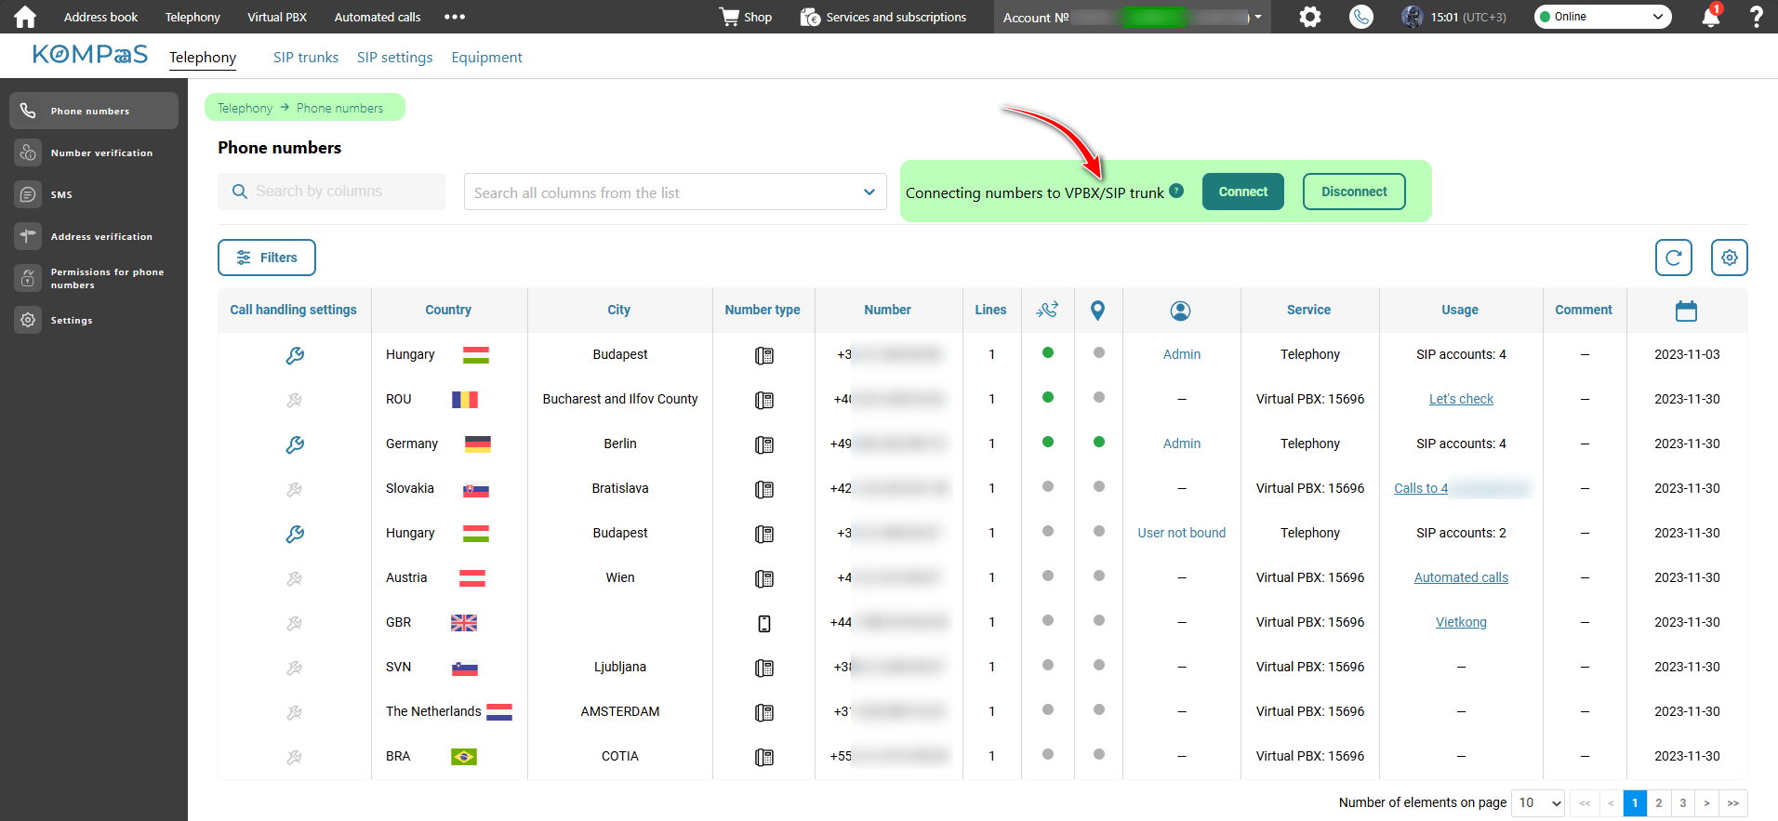1778x821 pixels.
Task: Go to the last page of results
Action: (x=1732, y=803)
